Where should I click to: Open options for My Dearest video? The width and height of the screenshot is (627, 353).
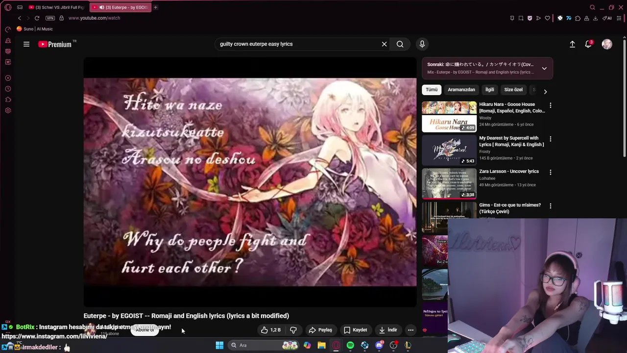[551, 139]
